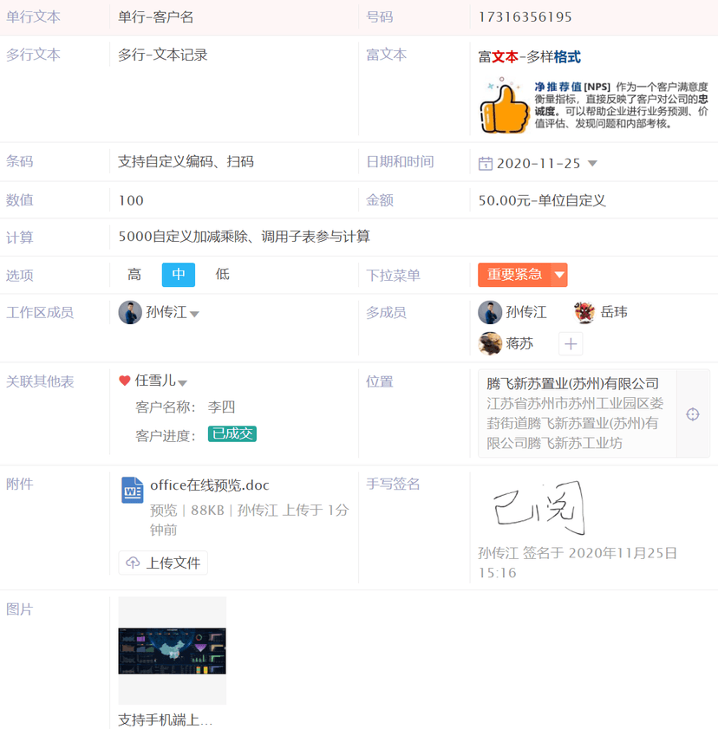Select the 高 option
Screen dimensions: 718x729
coord(134,275)
